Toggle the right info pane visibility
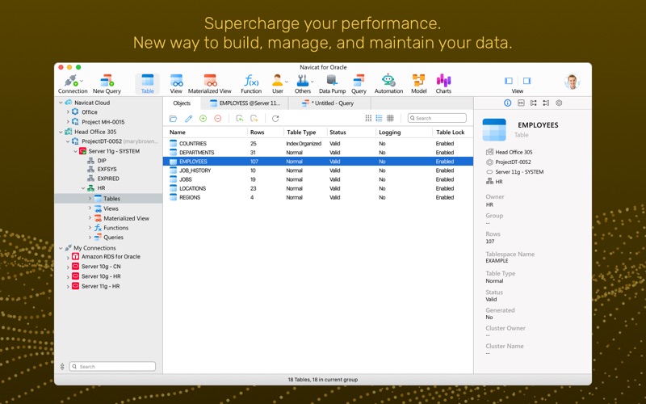The height and width of the screenshot is (404, 646). click(x=527, y=81)
